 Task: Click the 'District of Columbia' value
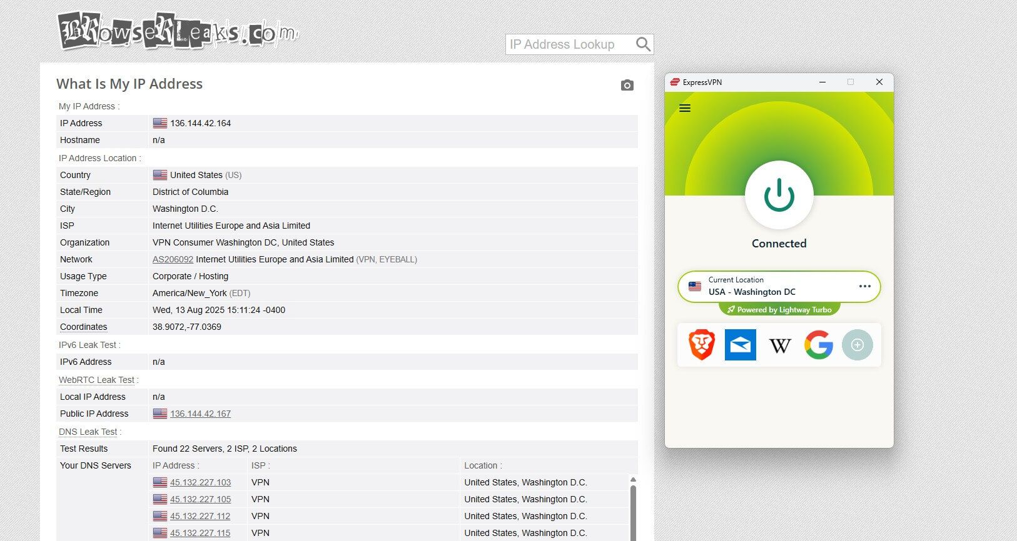tap(190, 192)
